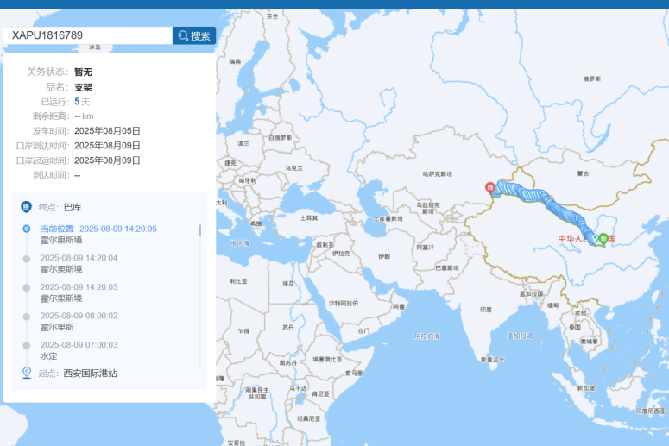This screenshot has width=669, height=446.
Task: Click the '哈萨克斯坦' map label
Action: (438, 174)
